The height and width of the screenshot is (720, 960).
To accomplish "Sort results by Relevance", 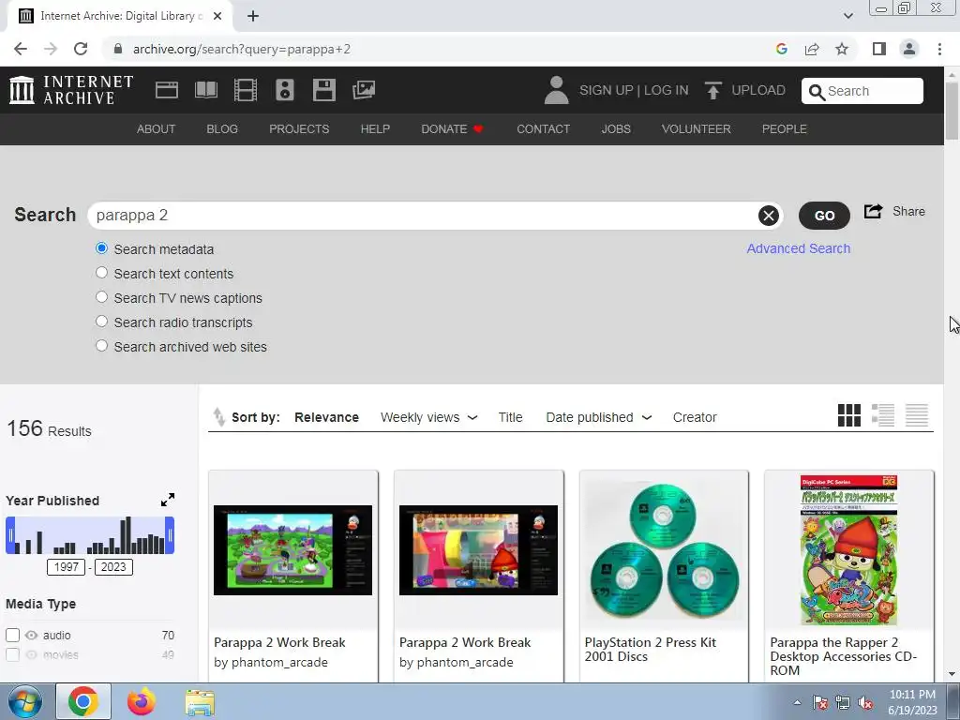I will coord(326,417).
